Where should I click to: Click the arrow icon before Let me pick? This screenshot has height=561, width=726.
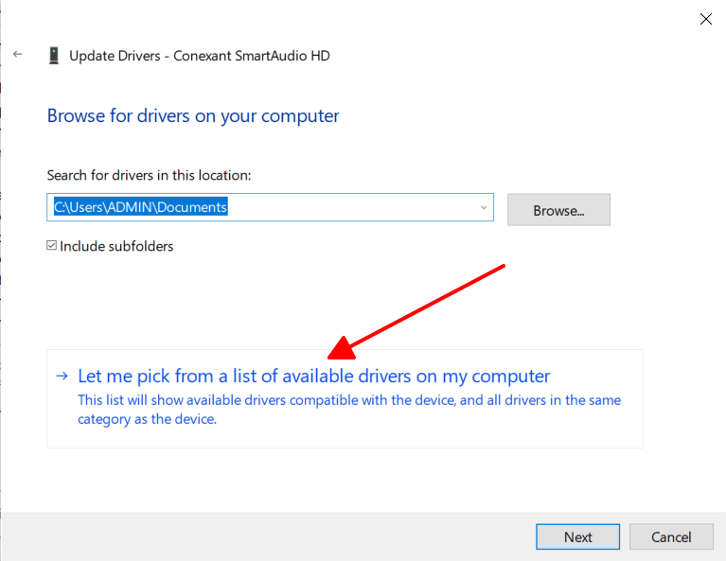coord(62,376)
